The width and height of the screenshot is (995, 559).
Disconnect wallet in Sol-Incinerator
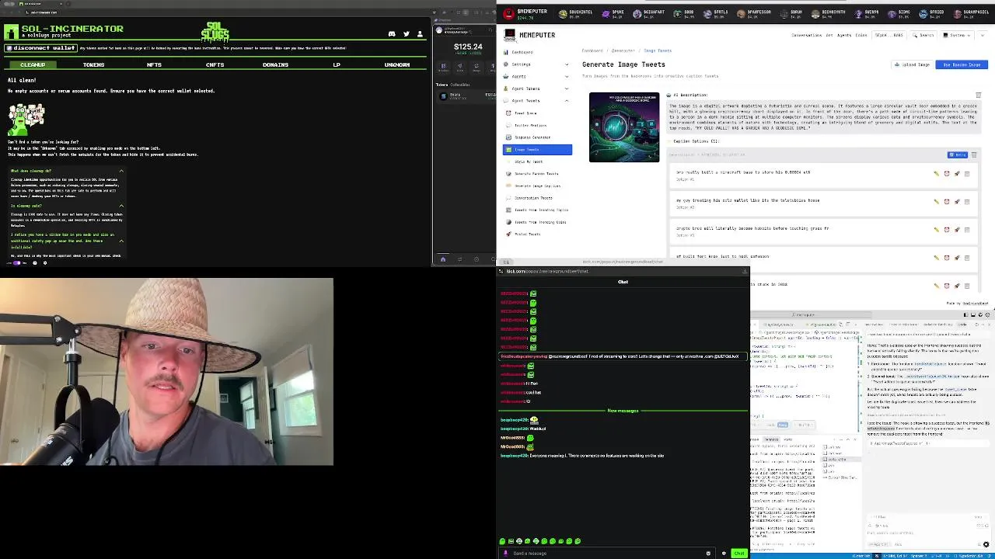click(41, 48)
